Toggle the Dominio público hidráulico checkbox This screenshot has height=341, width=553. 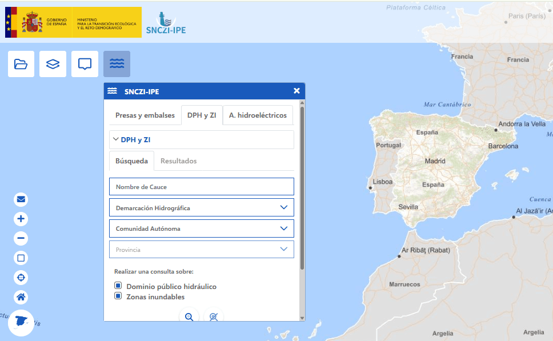coord(118,286)
